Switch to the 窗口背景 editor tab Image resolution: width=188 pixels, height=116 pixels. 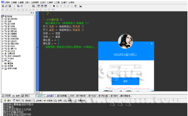point(114,96)
